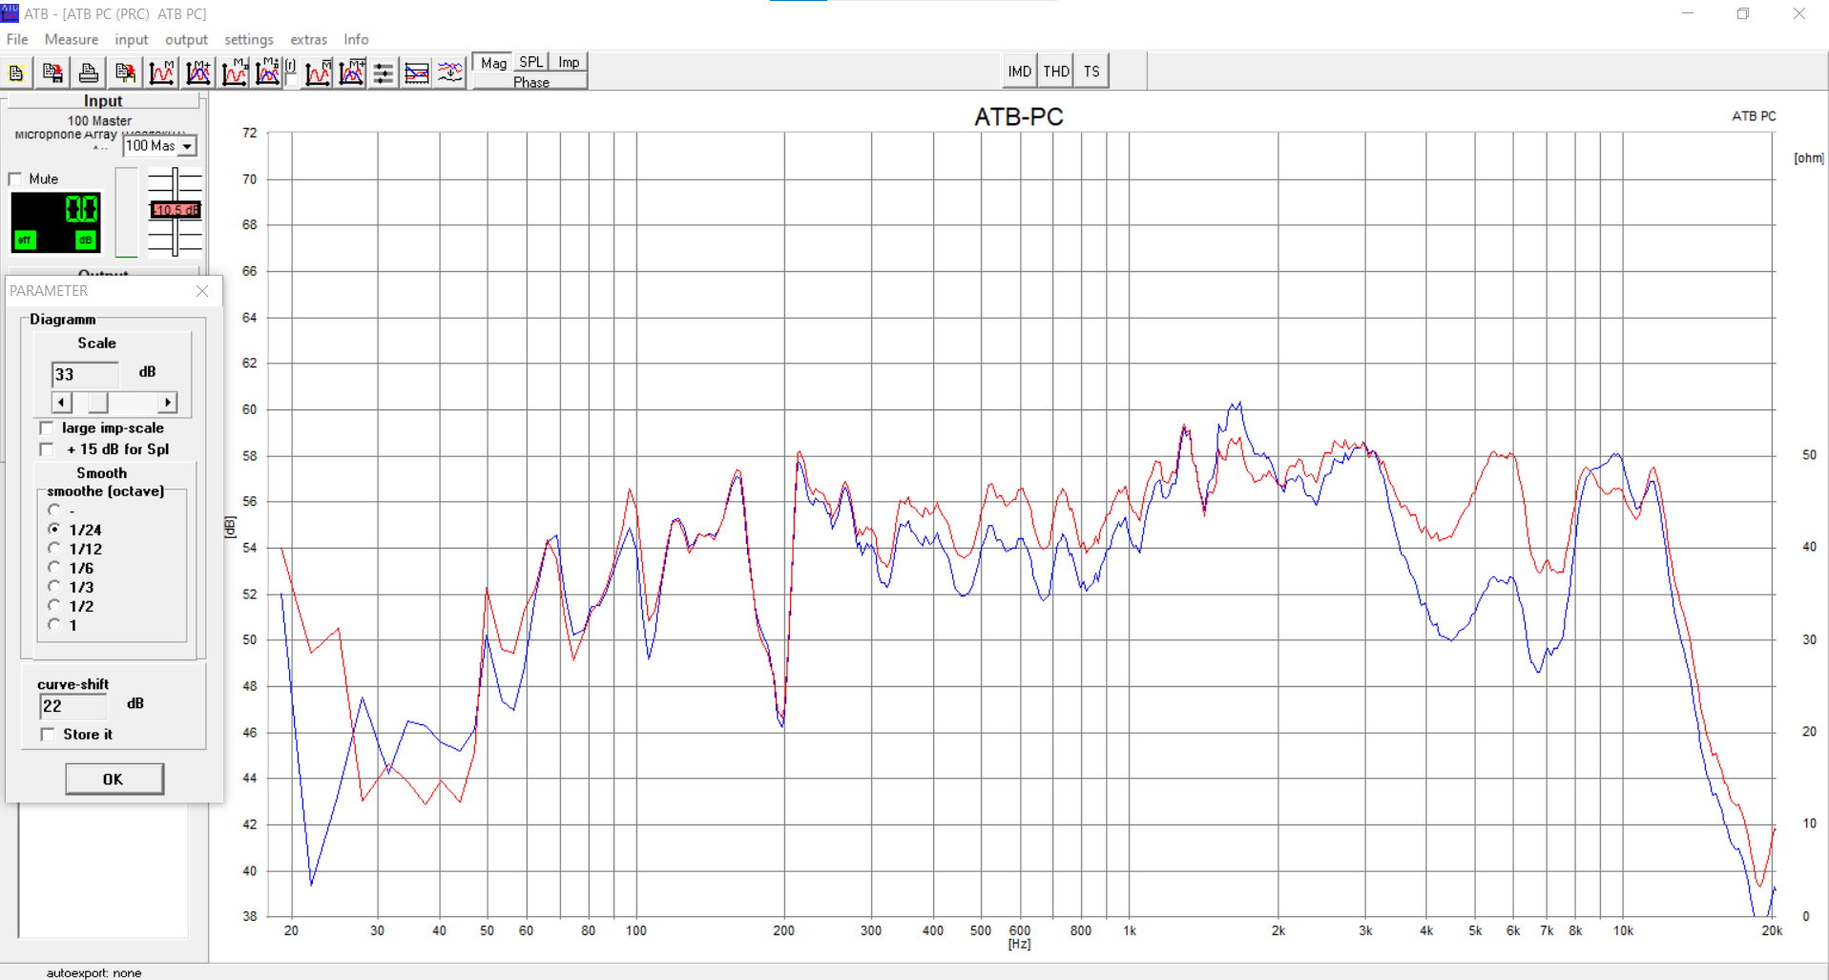This screenshot has height=980, width=1829.
Task: Start a single measurement with M icon
Action: [162, 73]
